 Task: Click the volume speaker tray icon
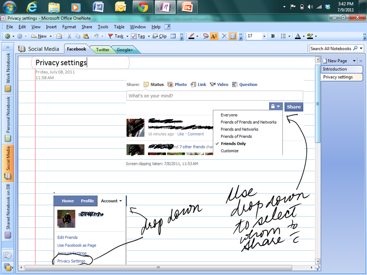(310, 7)
